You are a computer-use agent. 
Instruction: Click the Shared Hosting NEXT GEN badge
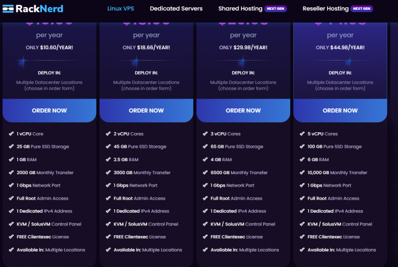click(276, 9)
